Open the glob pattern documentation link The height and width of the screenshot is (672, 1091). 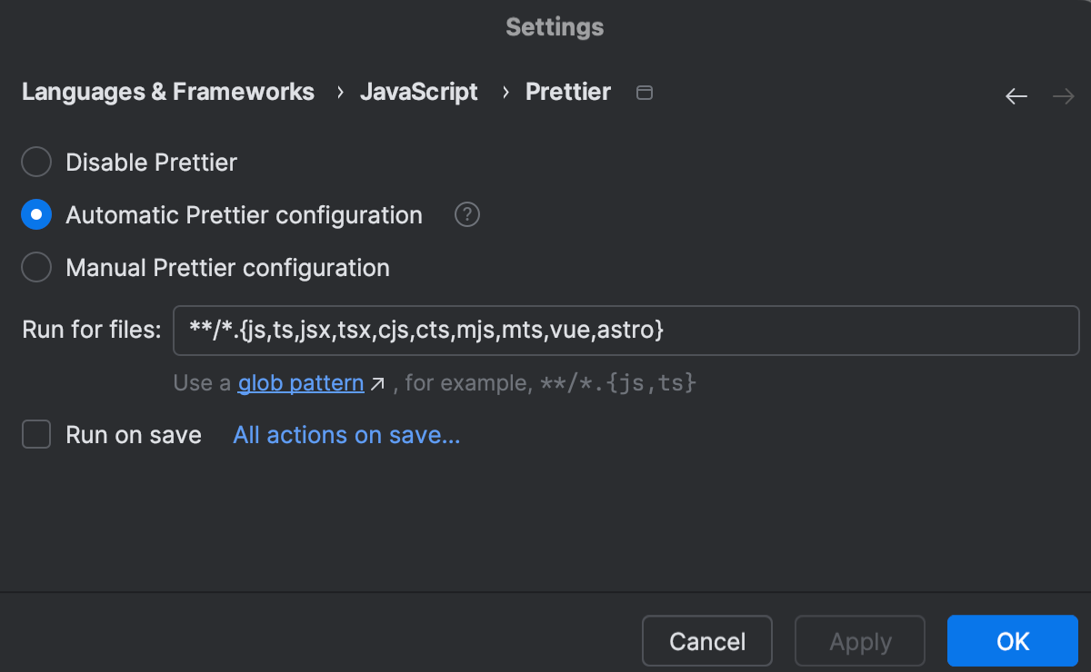[x=300, y=383]
